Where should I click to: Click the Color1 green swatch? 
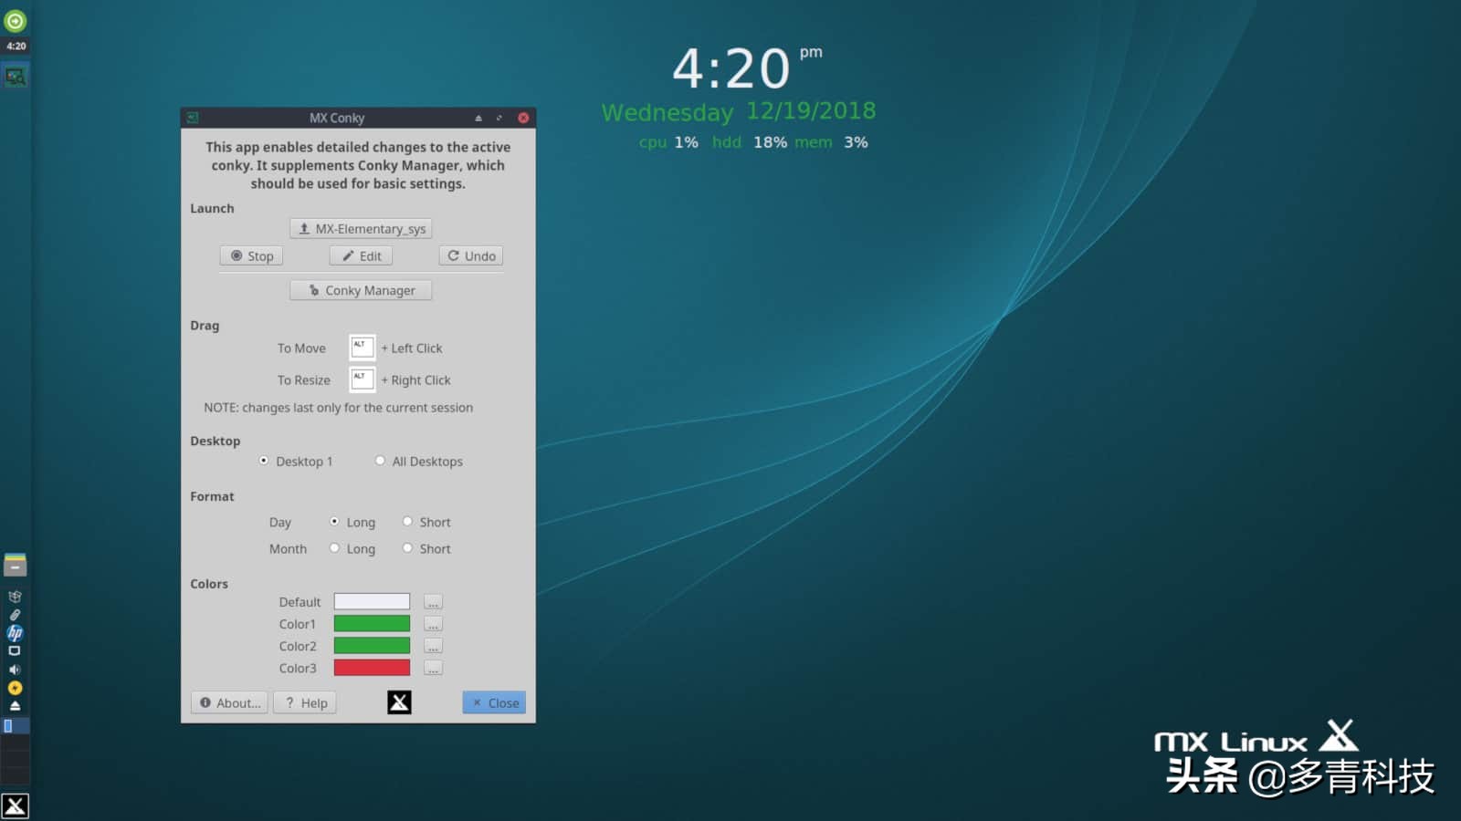pyautogui.click(x=372, y=624)
